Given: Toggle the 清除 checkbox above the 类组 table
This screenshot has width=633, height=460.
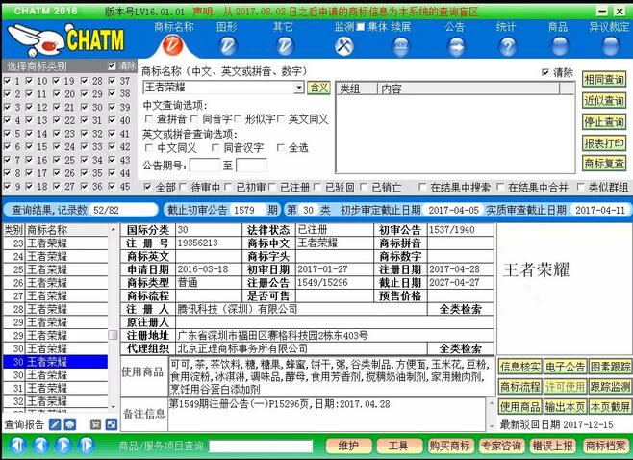Looking at the screenshot, I should (x=545, y=73).
